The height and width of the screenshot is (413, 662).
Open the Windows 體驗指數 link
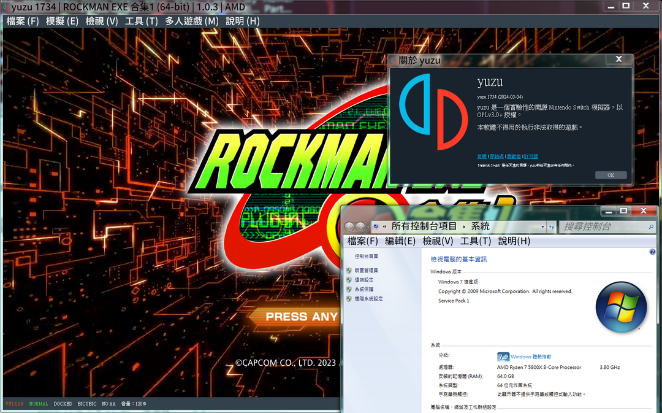tap(531, 357)
